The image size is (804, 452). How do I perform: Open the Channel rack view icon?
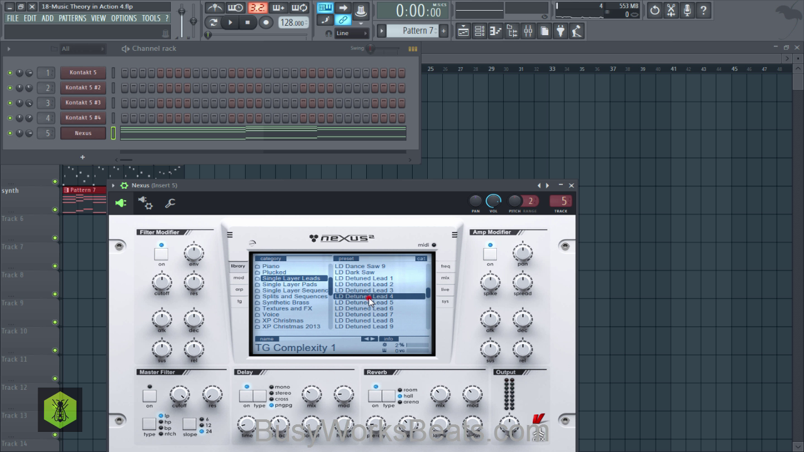pyautogui.click(x=480, y=31)
